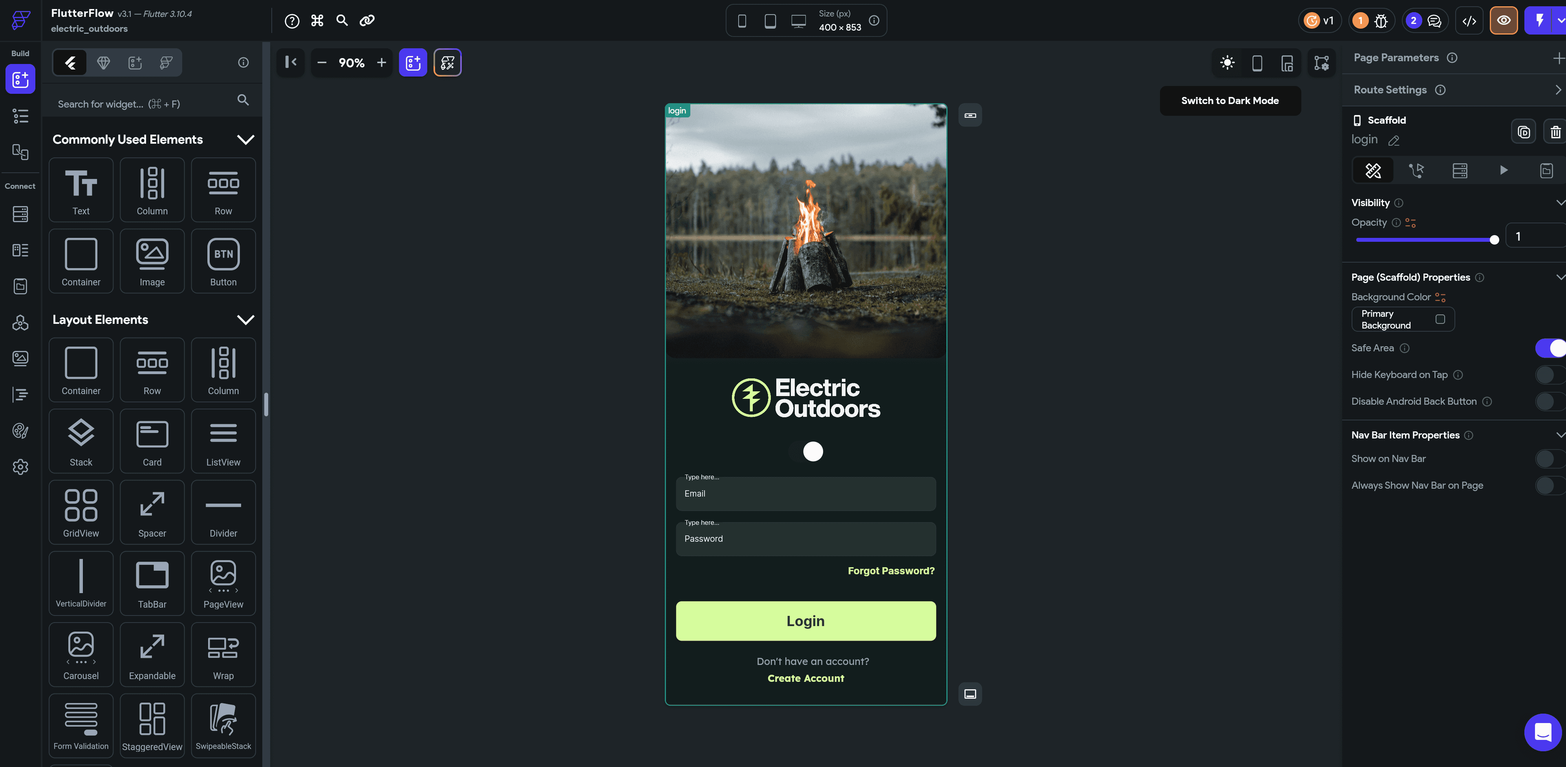
Task: Open keyboard shortcuts command icon
Action: pos(317,21)
